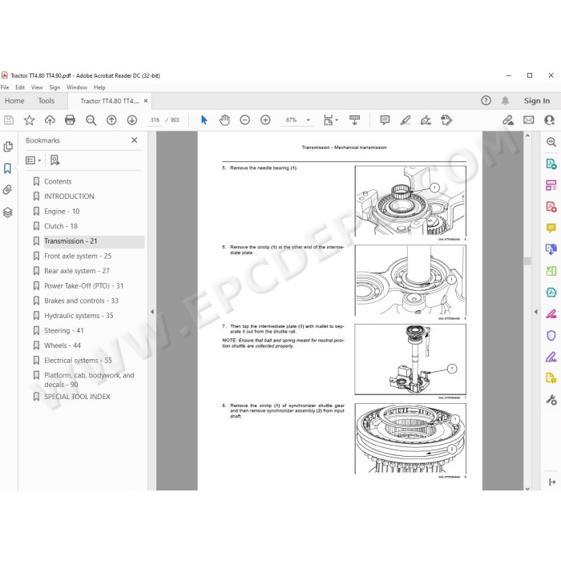Print the document with the printer icon
Viewport: 561px width, 561px height.
[x=71, y=120]
